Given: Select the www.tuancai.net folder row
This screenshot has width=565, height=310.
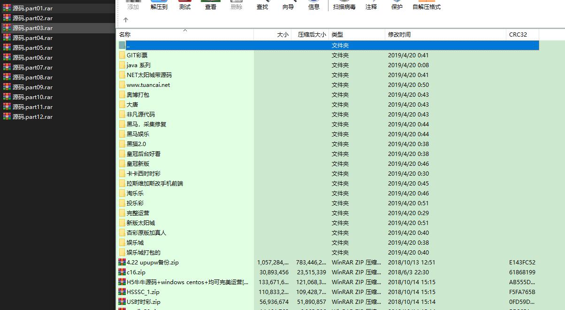Looking at the screenshot, I should 148,85.
